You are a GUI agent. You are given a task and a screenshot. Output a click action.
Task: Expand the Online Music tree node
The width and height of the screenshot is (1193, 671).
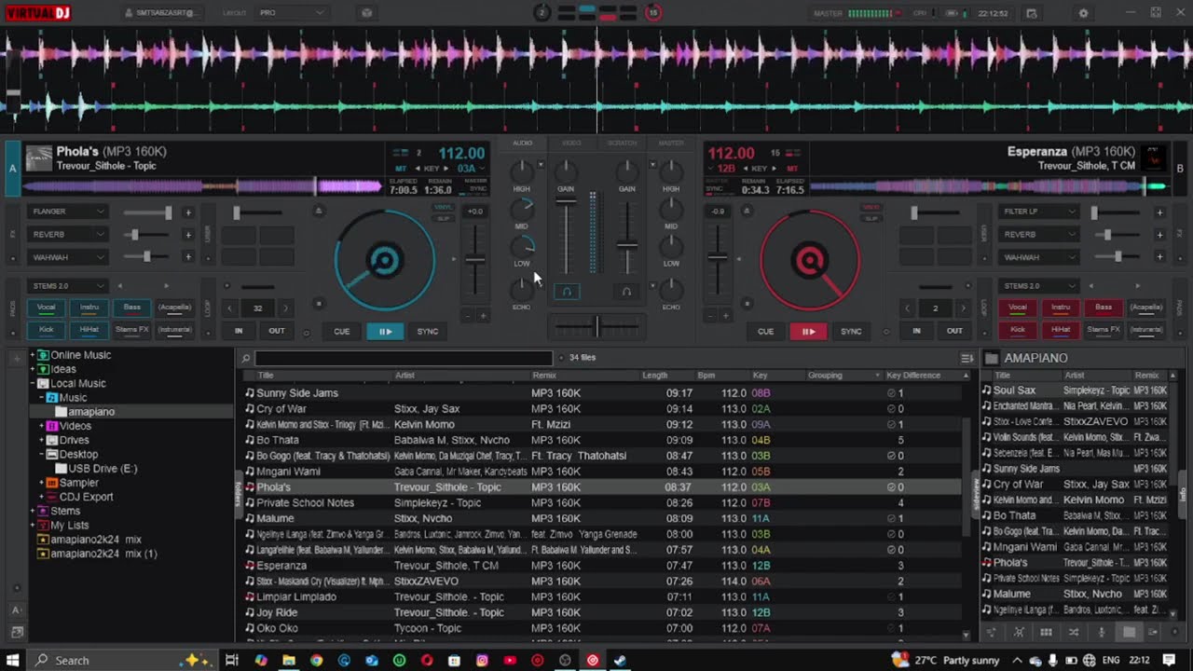click(x=33, y=355)
